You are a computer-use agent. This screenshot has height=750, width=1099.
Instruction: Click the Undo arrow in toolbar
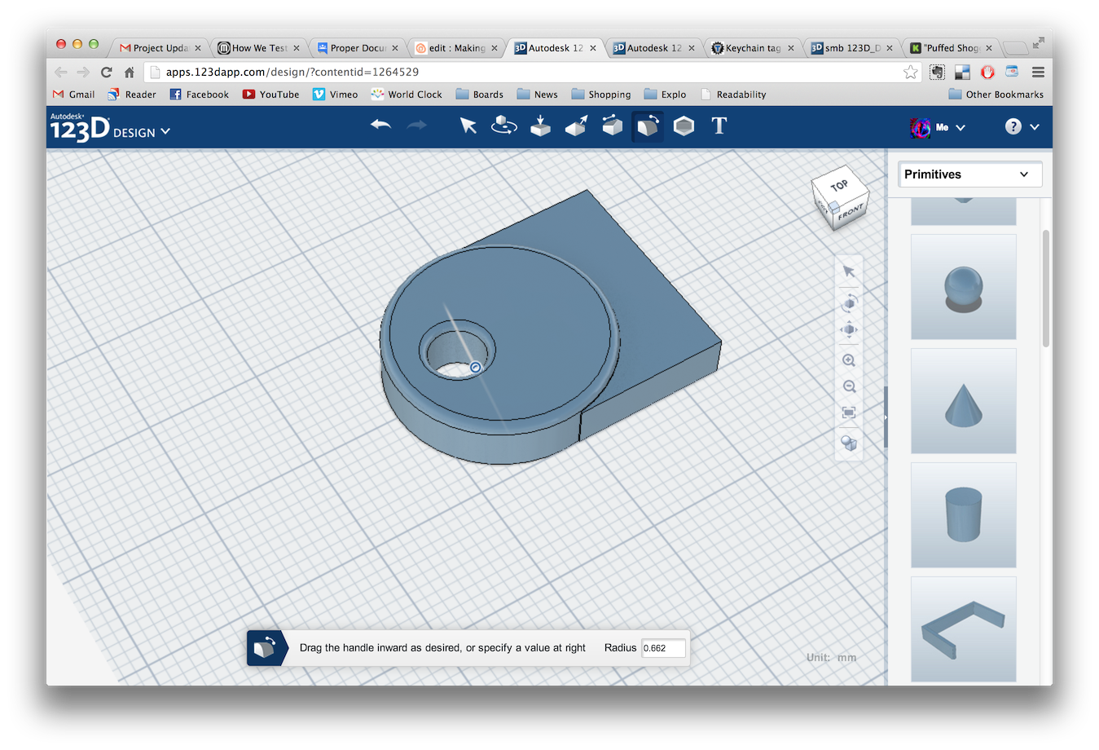pyautogui.click(x=380, y=126)
